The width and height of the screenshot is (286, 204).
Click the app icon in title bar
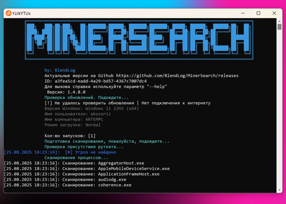click(9, 13)
